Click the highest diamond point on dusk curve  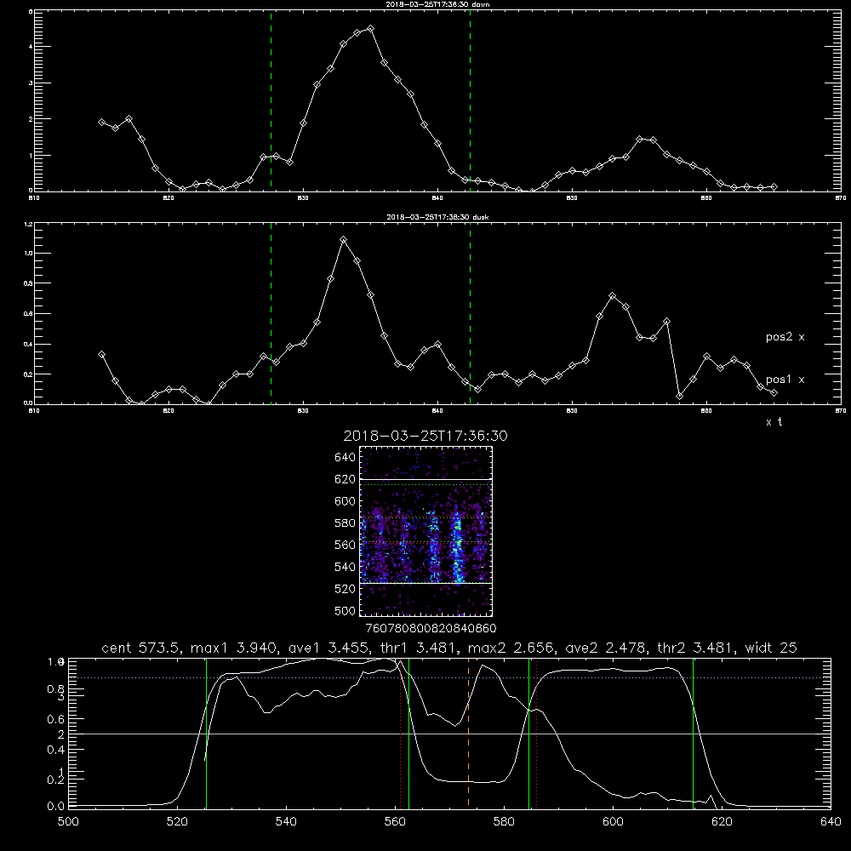click(x=343, y=239)
